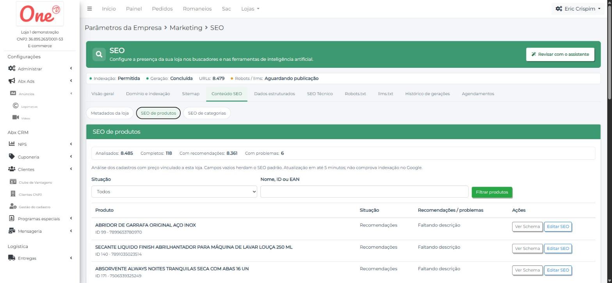This screenshot has height=283, width=612.
Task: Expand the Administrar chevron
Action: (71, 69)
